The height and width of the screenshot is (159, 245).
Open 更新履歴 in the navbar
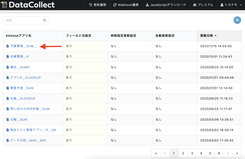[98, 5]
